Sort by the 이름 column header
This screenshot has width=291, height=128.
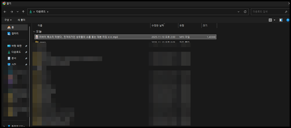40,26
